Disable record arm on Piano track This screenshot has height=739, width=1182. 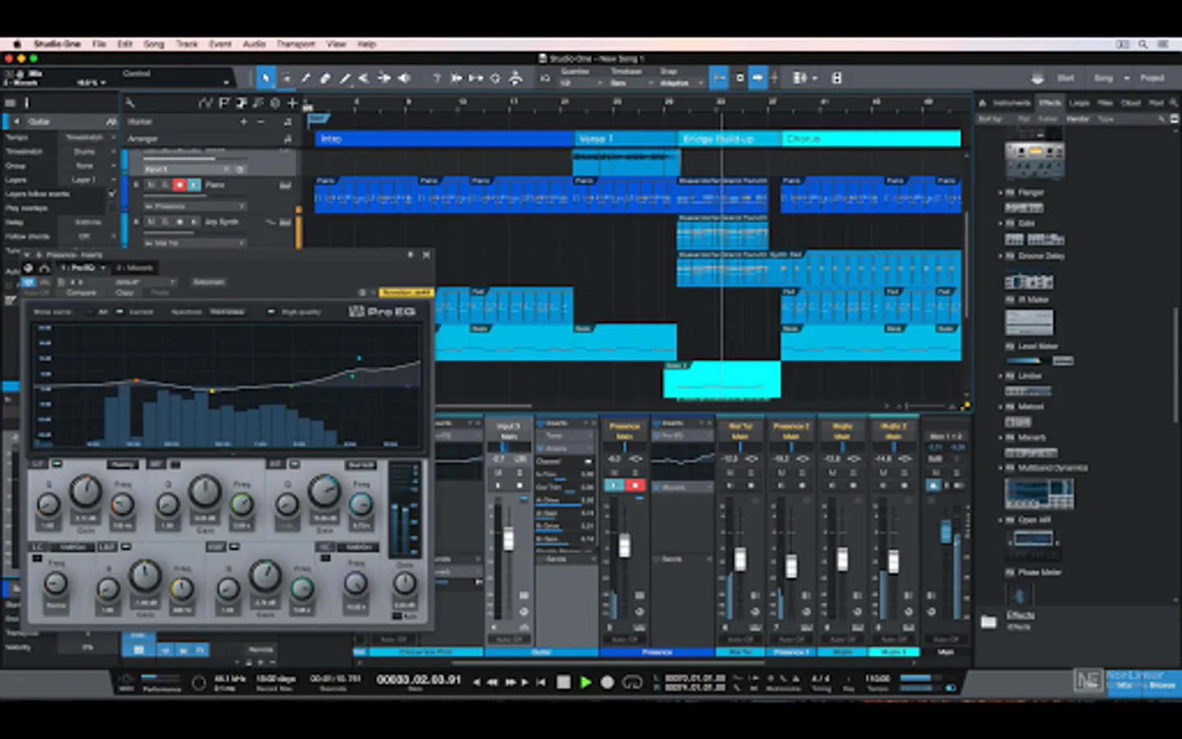tap(179, 186)
